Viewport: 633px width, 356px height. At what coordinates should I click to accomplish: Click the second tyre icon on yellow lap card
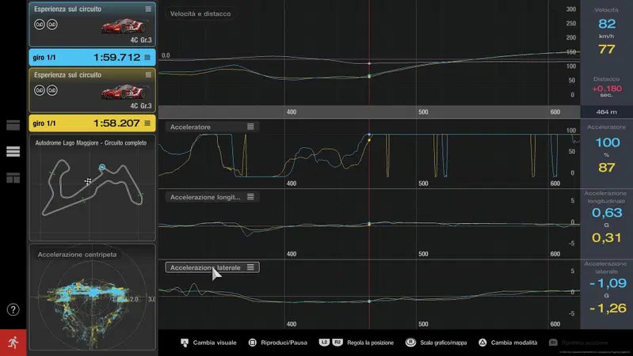[52, 90]
